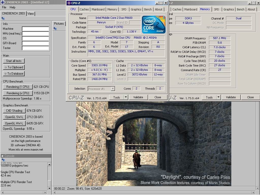This screenshot has width=260, height=195.
Task: Open Mainboard tab in background CPU-Z window
Action: coord(191,9)
